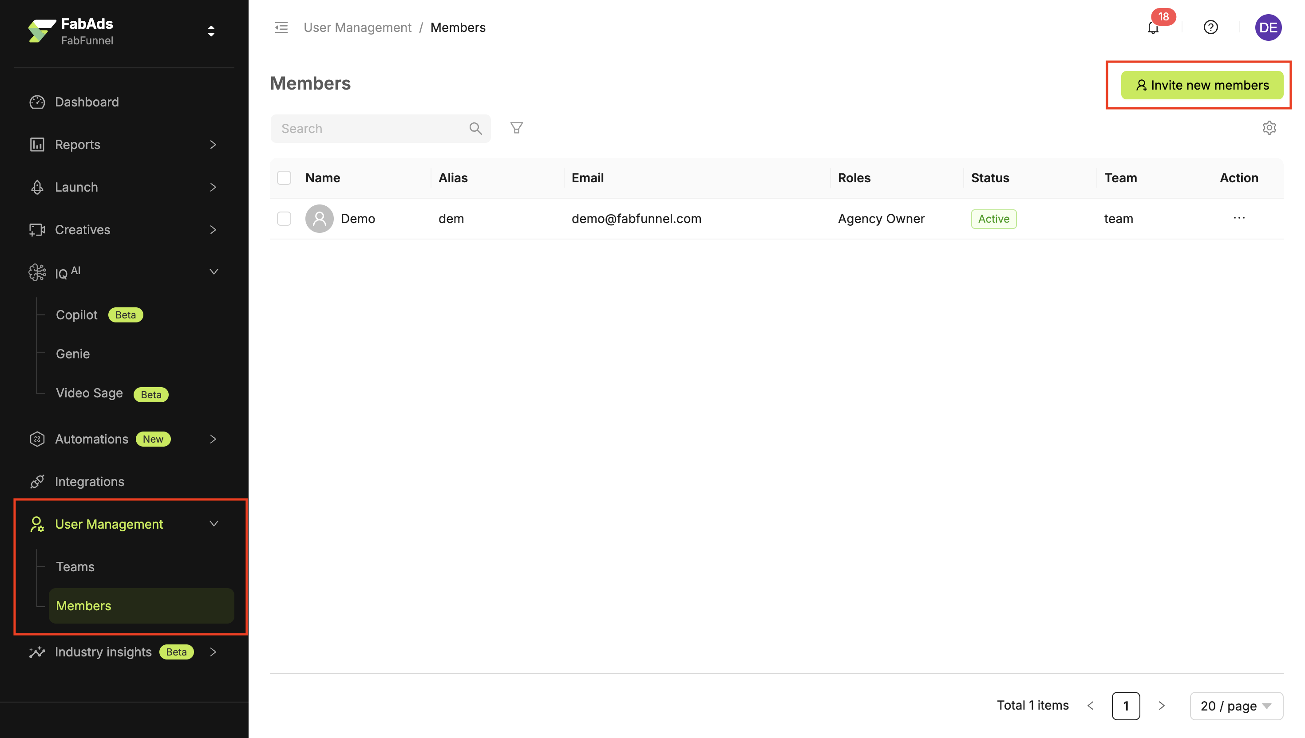This screenshot has height=738, width=1305.
Task: Click the User Management breadcrumb link
Action: (x=357, y=27)
